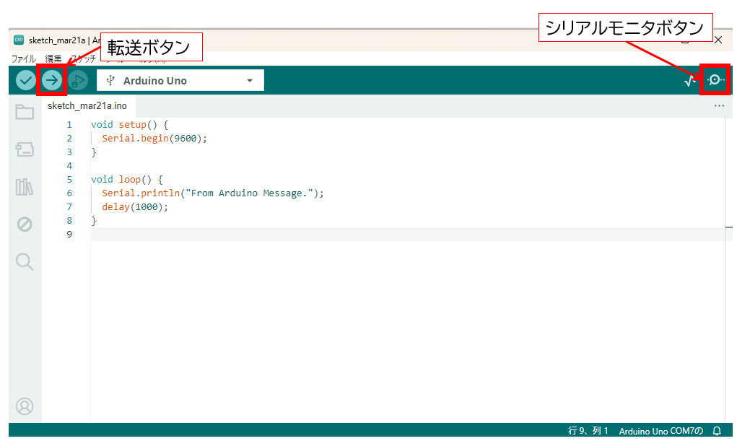Show the Debug sidebar panel

coord(25,224)
